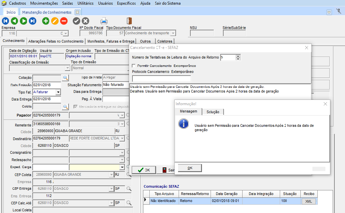Click the Data Geração column header
The image size is (345, 213).
[x=227, y=194]
